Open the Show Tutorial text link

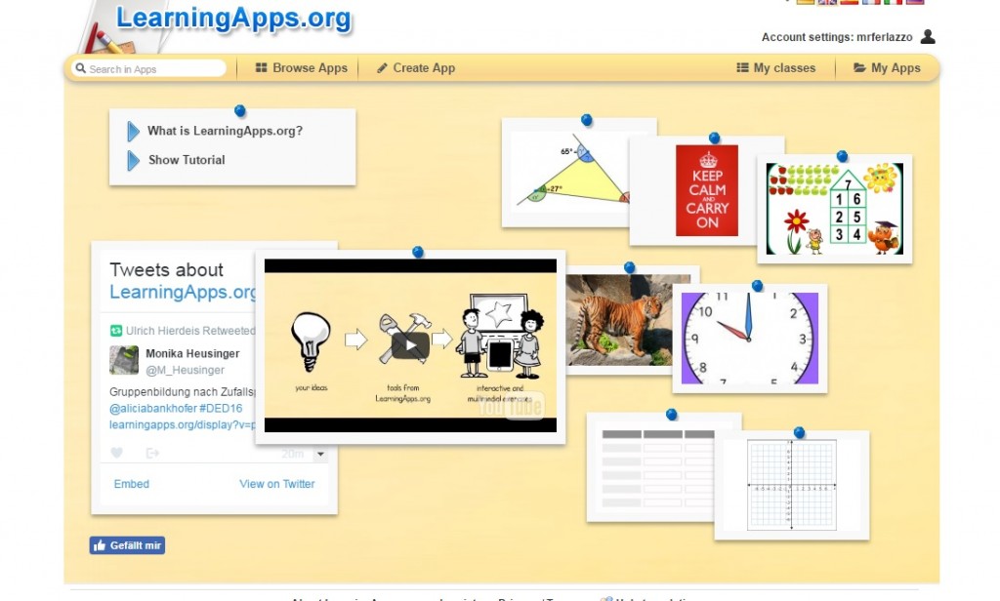(187, 160)
